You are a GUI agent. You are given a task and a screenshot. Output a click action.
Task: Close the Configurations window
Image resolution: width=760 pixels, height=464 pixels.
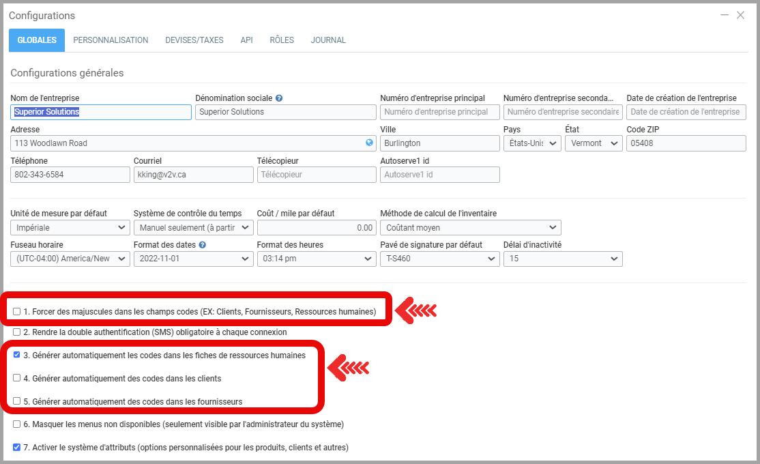(x=740, y=15)
